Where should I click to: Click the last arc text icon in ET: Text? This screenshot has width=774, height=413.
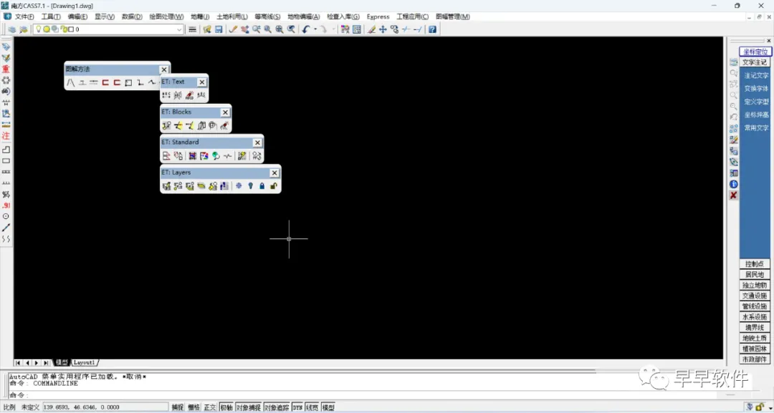pos(201,95)
